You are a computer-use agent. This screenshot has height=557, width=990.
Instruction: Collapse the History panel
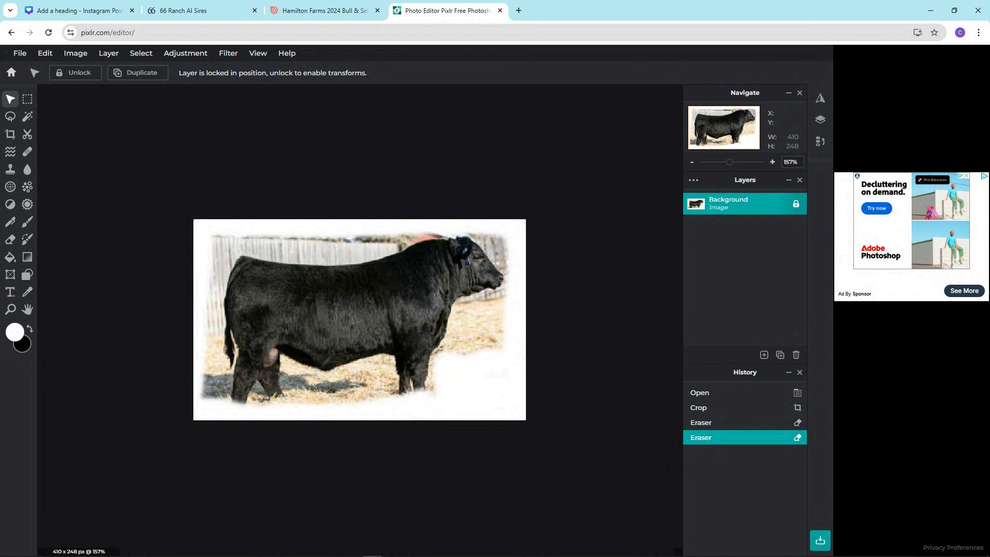click(788, 372)
